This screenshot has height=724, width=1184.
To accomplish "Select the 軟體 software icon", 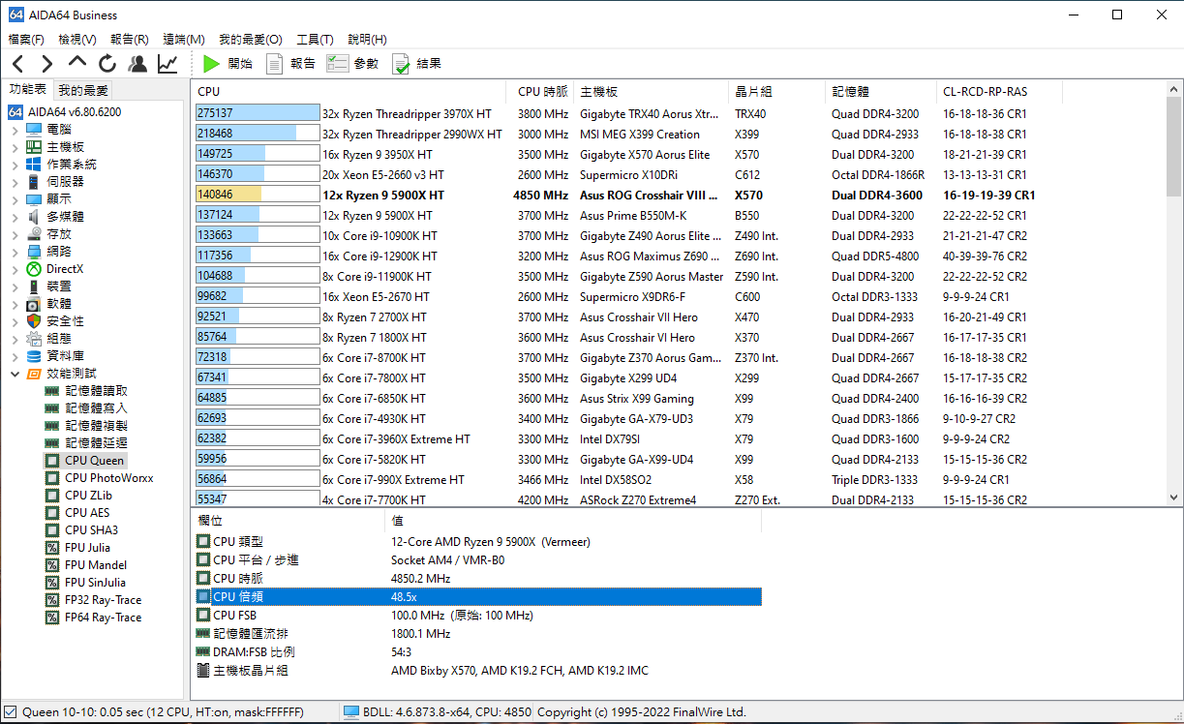I will (34, 304).
